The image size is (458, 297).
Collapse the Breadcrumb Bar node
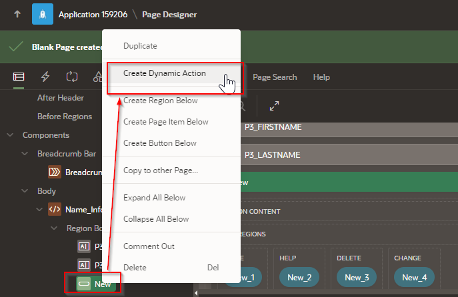pyautogui.click(x=25, y=153)
